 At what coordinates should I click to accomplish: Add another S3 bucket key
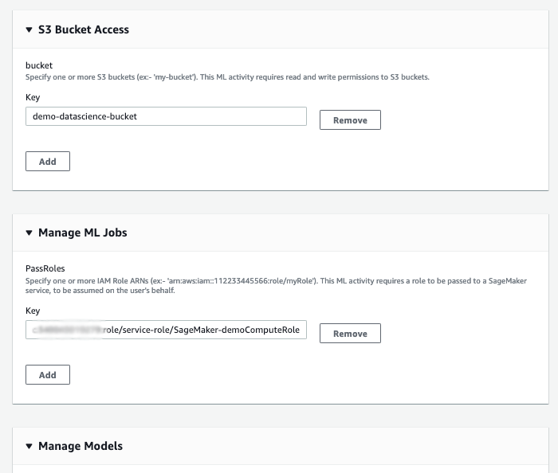click(x=48, y=162)
